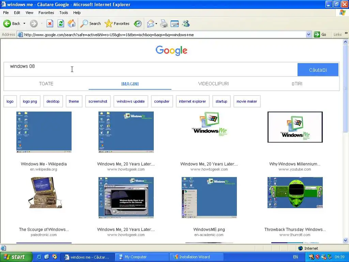Expand the Address bar dropdown arrow

click(x=308, y=34)
